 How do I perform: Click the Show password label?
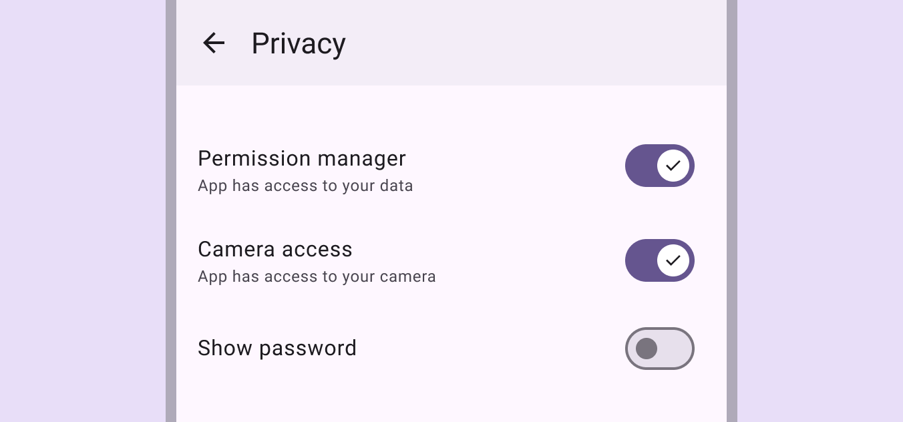pyautogui.click(x=277, y=348)
